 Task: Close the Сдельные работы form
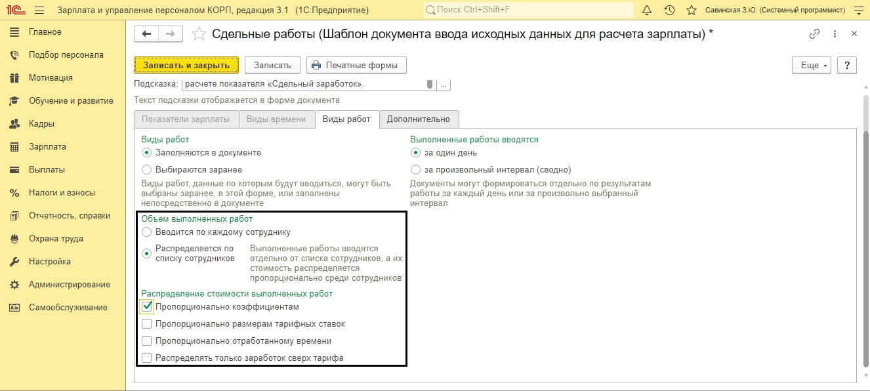click(854, 34)
